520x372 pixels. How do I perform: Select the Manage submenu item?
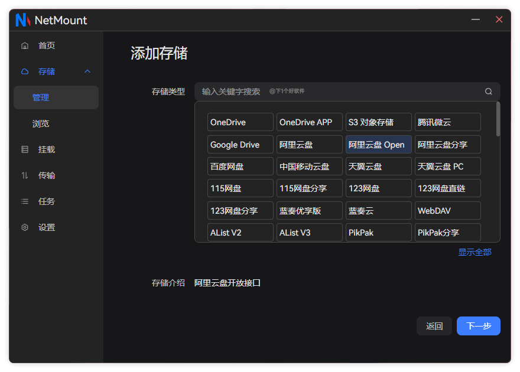coord(41,97)
